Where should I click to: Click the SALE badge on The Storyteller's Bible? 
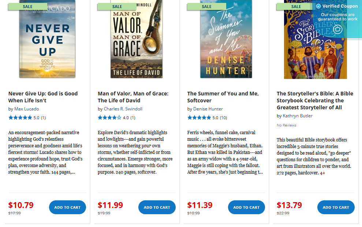tap(296, 6)
